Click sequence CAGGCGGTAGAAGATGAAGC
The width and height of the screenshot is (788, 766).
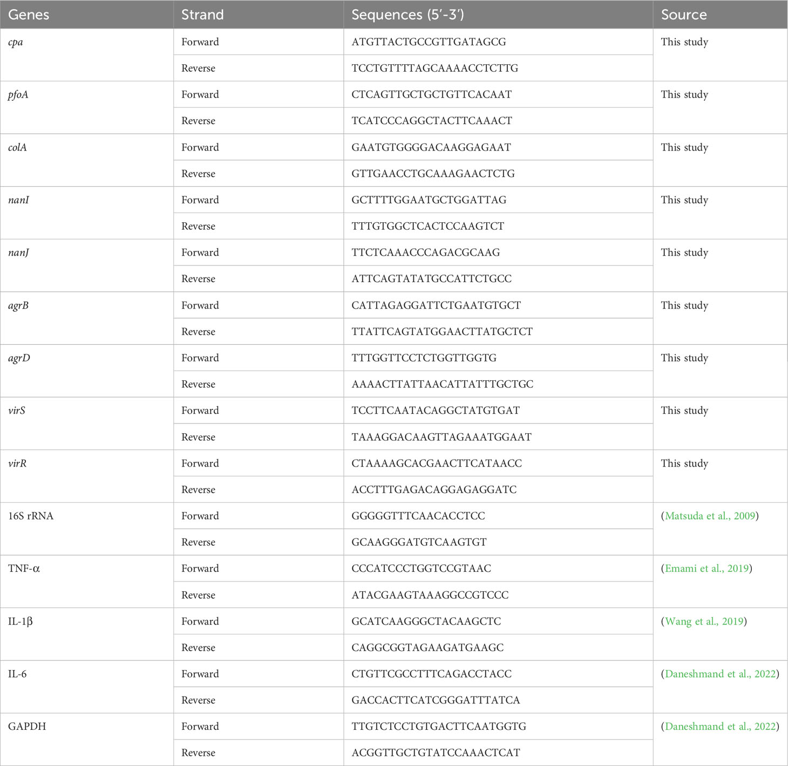[x=427, y=648]
